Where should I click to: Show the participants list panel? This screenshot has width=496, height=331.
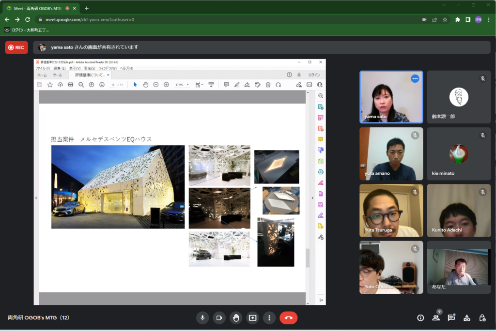click(x=436, y=318)
